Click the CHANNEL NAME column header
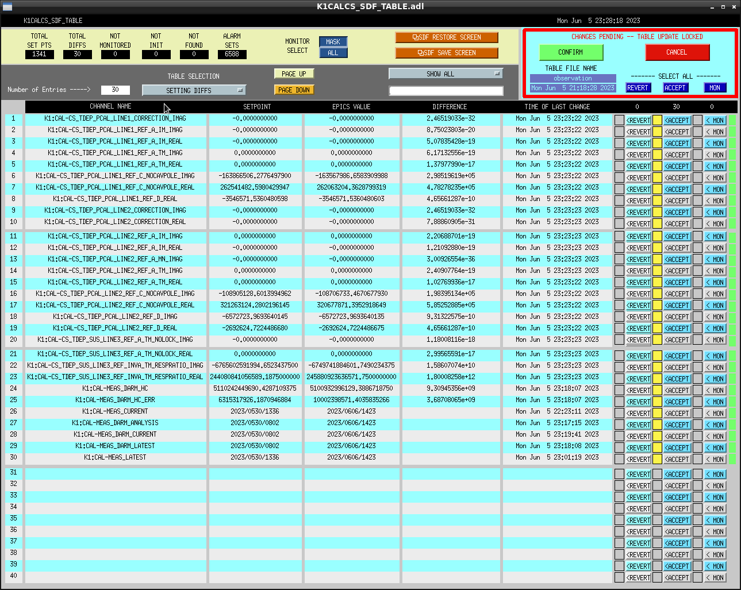The width and height of the screenshot is (741, 590). coord(110,106)
